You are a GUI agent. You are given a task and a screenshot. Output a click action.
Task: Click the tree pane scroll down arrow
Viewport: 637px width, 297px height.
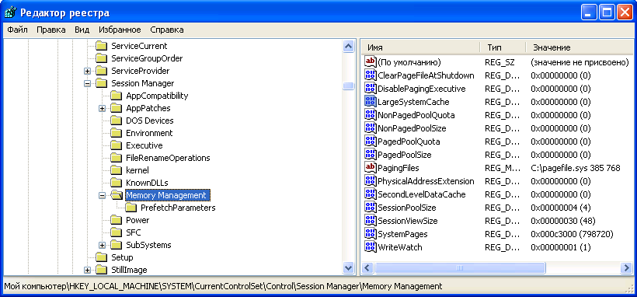click(x=349, y=267)
